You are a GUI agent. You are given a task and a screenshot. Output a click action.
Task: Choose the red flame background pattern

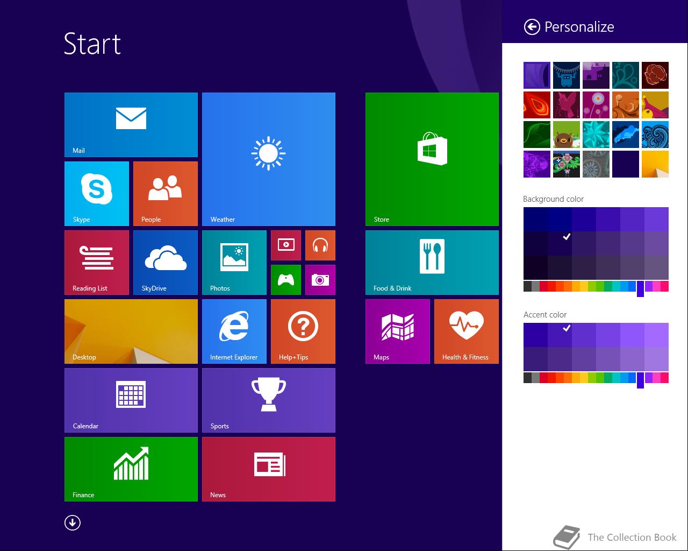(537, 105)
